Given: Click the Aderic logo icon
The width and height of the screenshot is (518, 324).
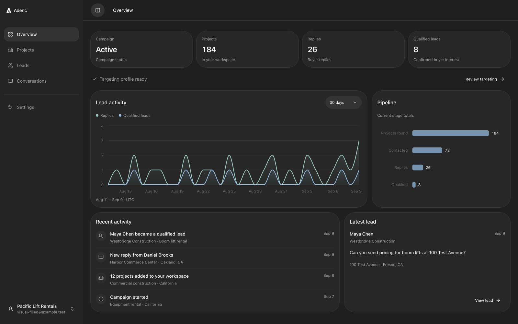Looking at the screenshot, I should pos(9,10).
